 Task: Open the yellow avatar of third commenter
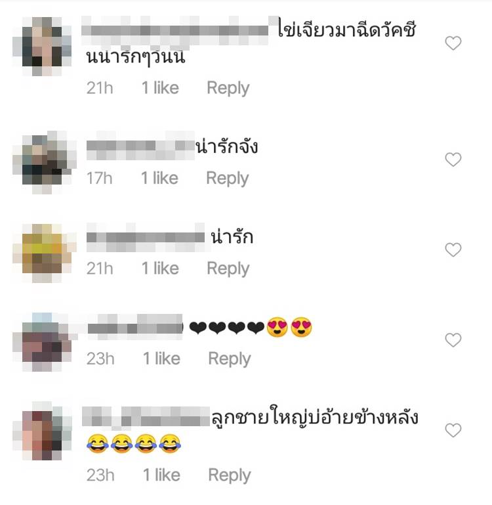pyautogui.click(x=45, y=253)
